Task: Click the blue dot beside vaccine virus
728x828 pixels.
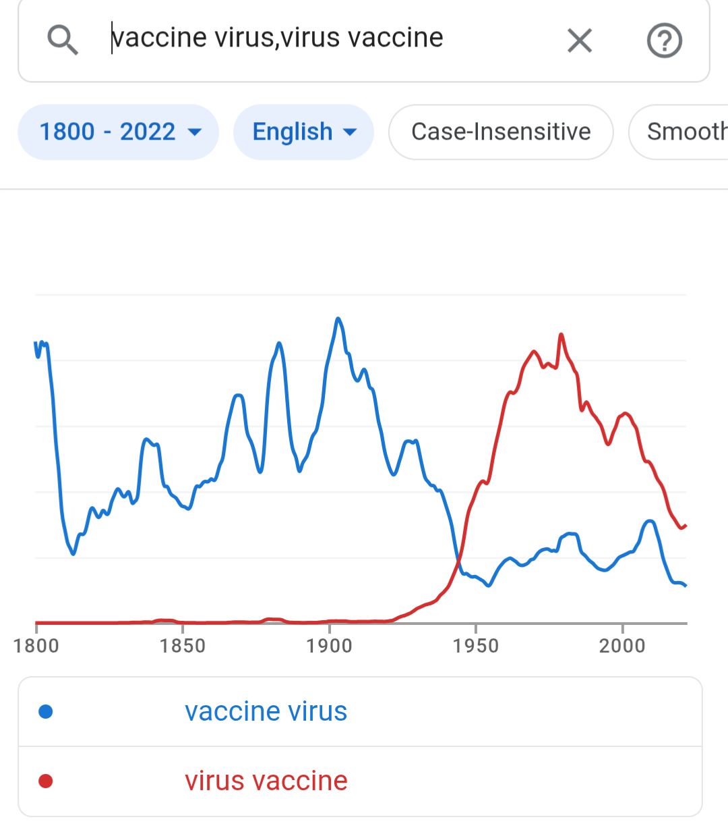Action: (x=46, y=711)
